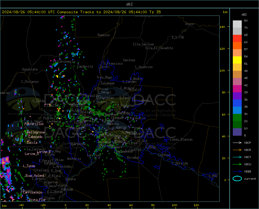The height and width of the screenshot is (209, 259).
Task: Click the Carrizalejo pink label
Action: coord(33,192)
